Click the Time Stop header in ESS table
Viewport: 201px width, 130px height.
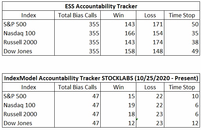(182, 15)
